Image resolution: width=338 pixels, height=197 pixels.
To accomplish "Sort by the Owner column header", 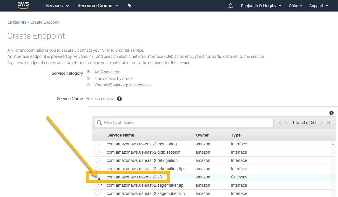I will pyautogui.click(x=202, y=135).
